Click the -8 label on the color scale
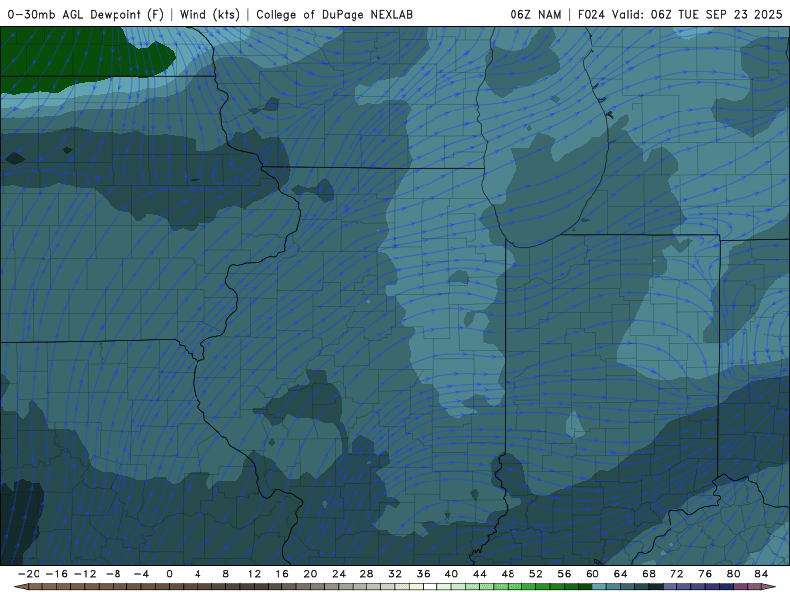Image resolution: width=790 pixels, height=592 pixels. (x=113, y=574)
